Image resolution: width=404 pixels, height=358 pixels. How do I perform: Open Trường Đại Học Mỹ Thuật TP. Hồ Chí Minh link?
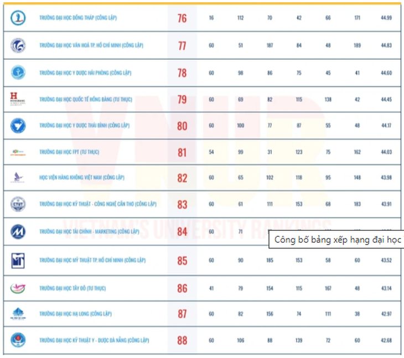tap(92, 260)
